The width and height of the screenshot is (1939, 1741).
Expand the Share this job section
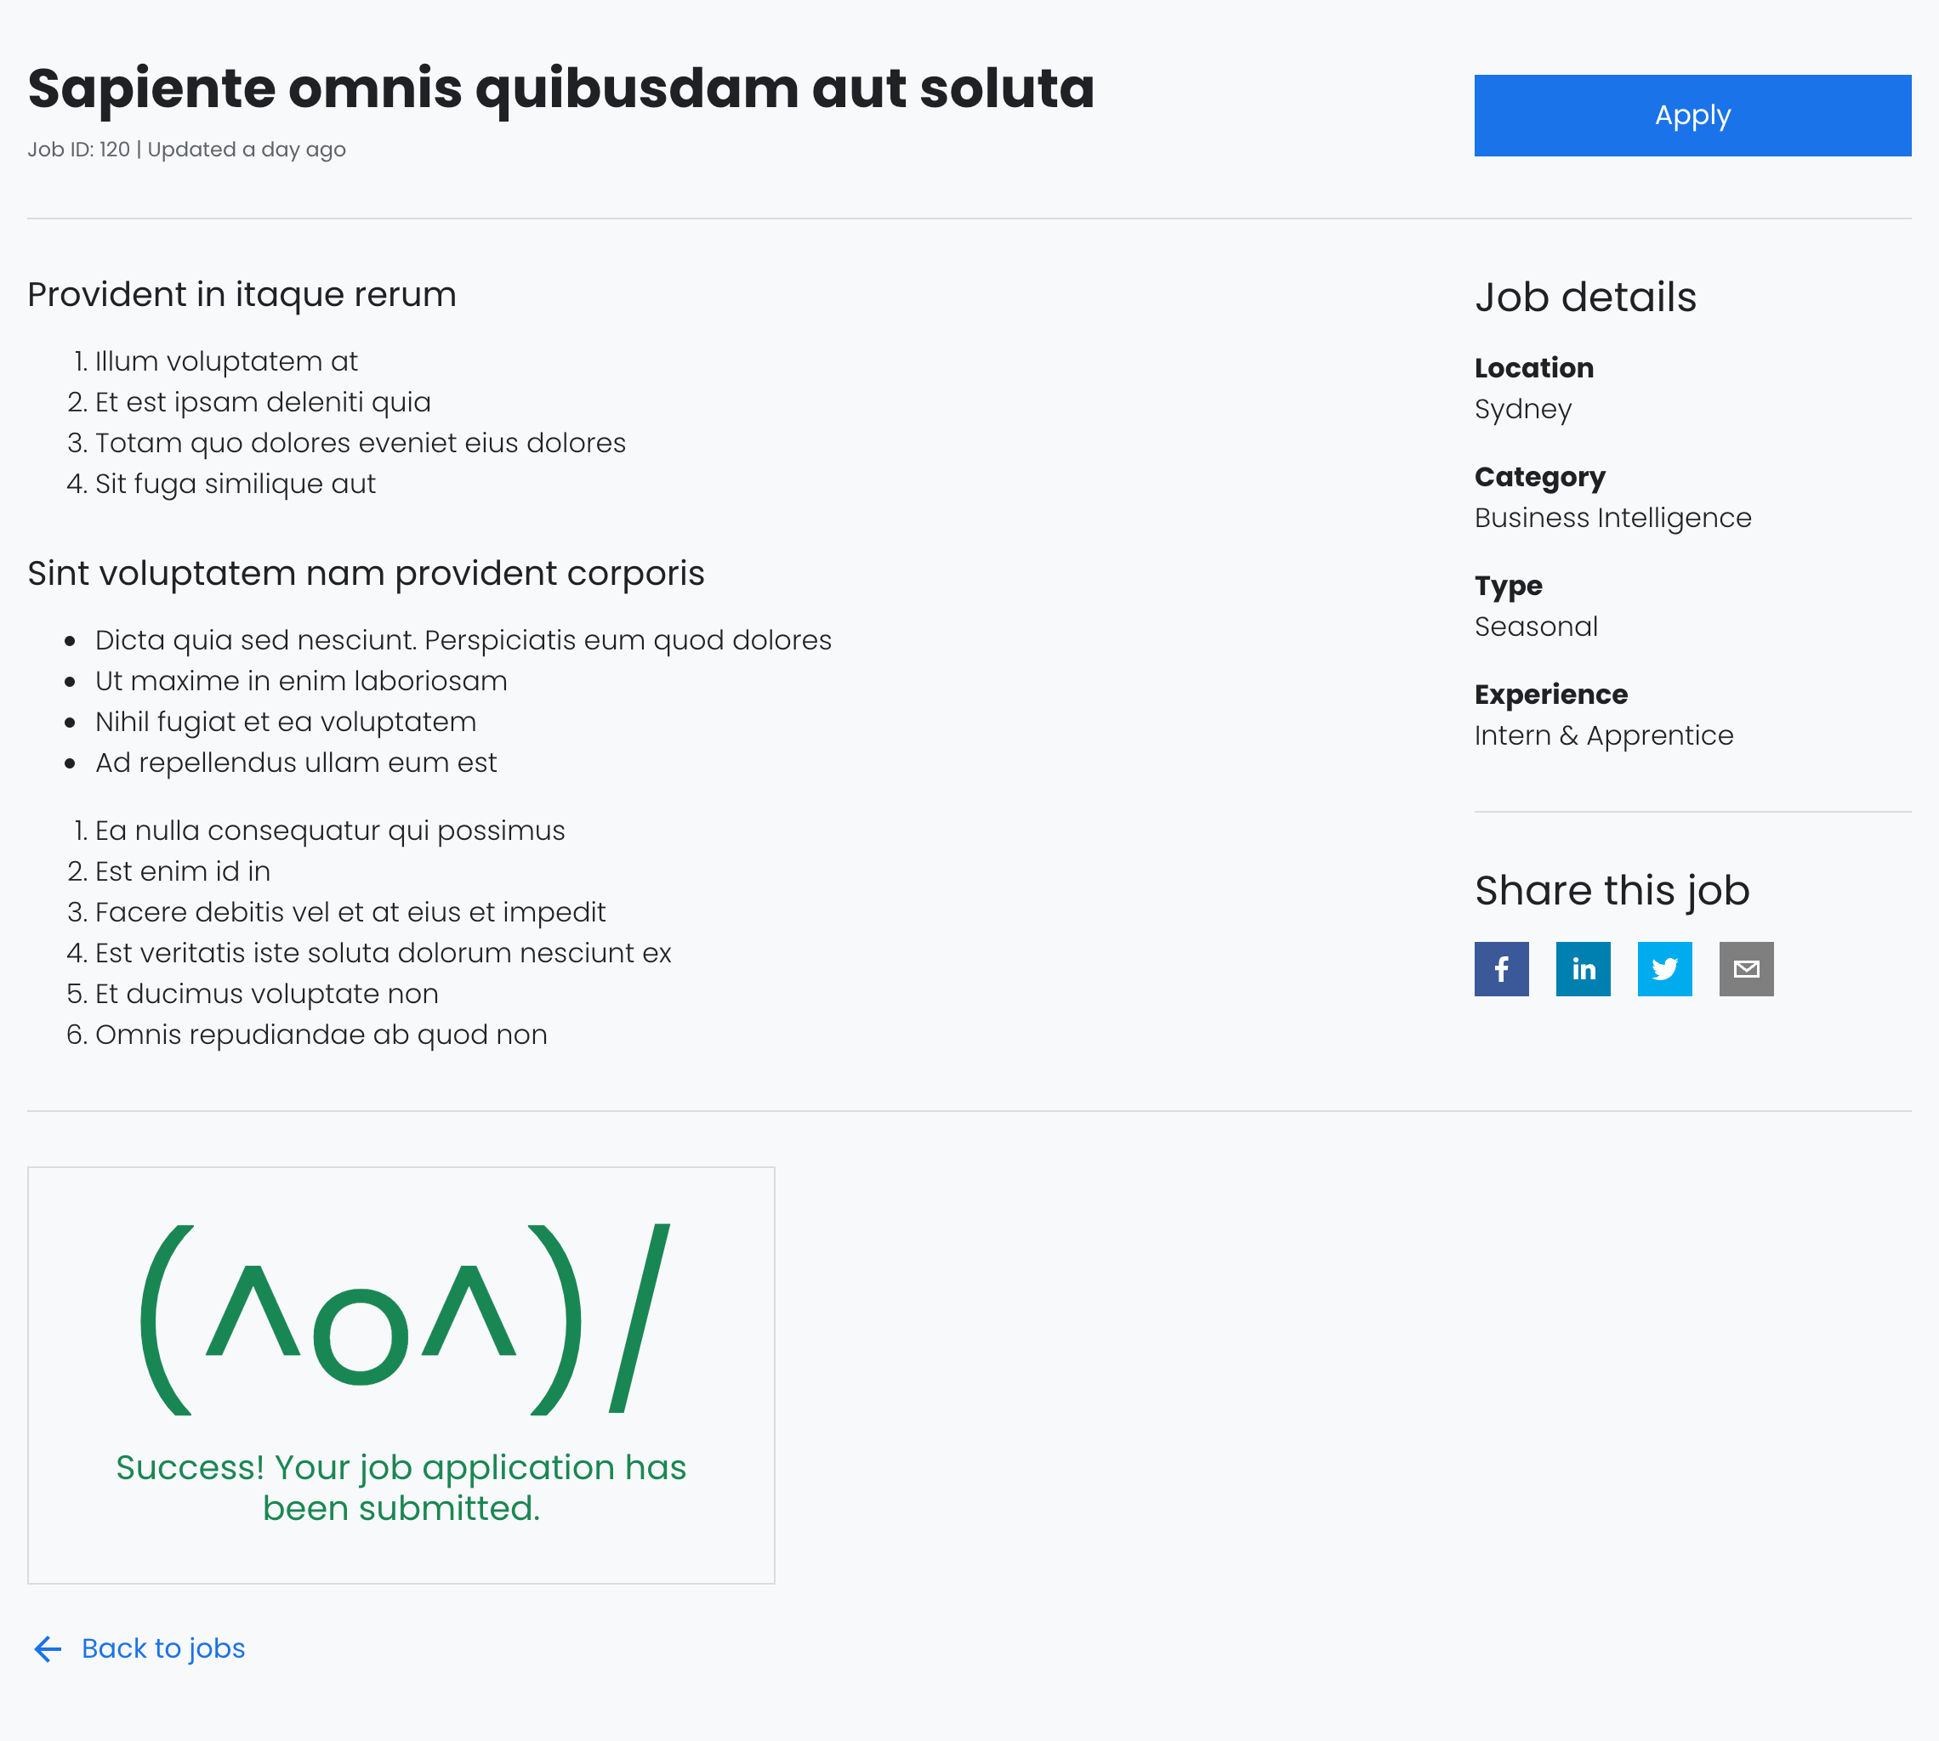click(x=1611, y=888)
